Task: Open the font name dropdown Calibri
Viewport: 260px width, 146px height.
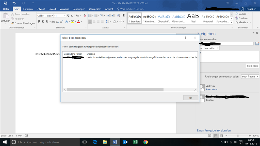Action: [53, 15]
